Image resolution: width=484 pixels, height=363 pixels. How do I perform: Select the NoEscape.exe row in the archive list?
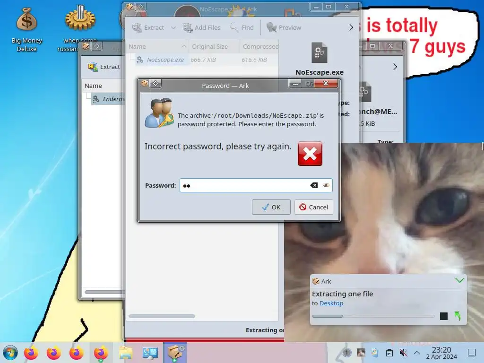click(x=202, y=60)
